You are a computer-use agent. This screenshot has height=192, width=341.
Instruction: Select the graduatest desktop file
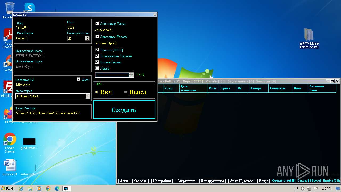tap(29, 144)
